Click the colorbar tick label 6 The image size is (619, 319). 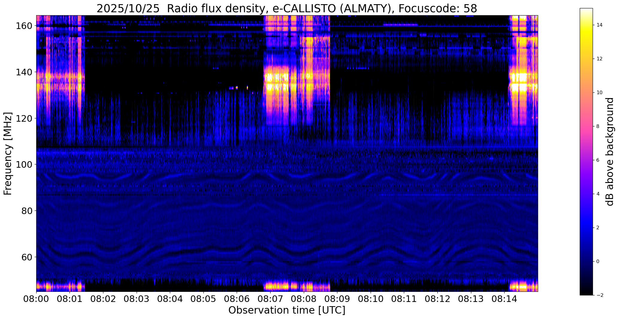click(598, 160)
